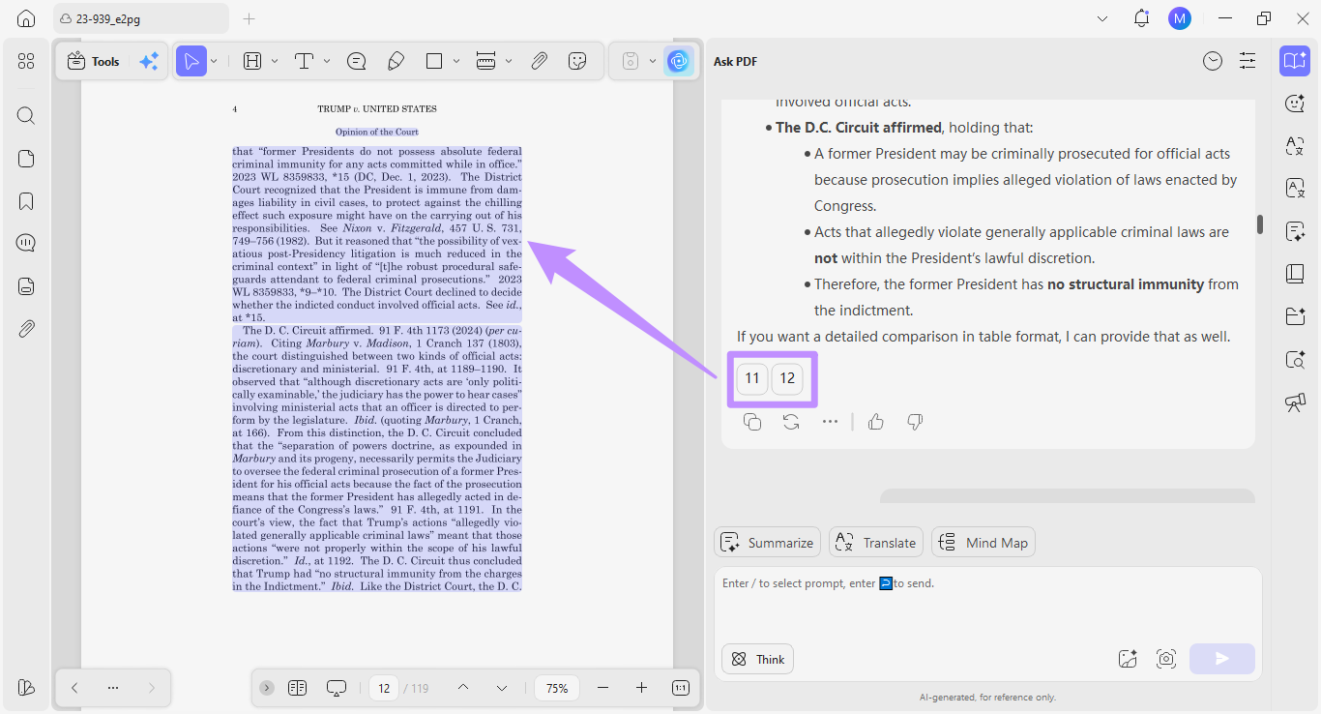Send the prompt with arrow button
The image size is (1321, 714).
coord(1222,659)
